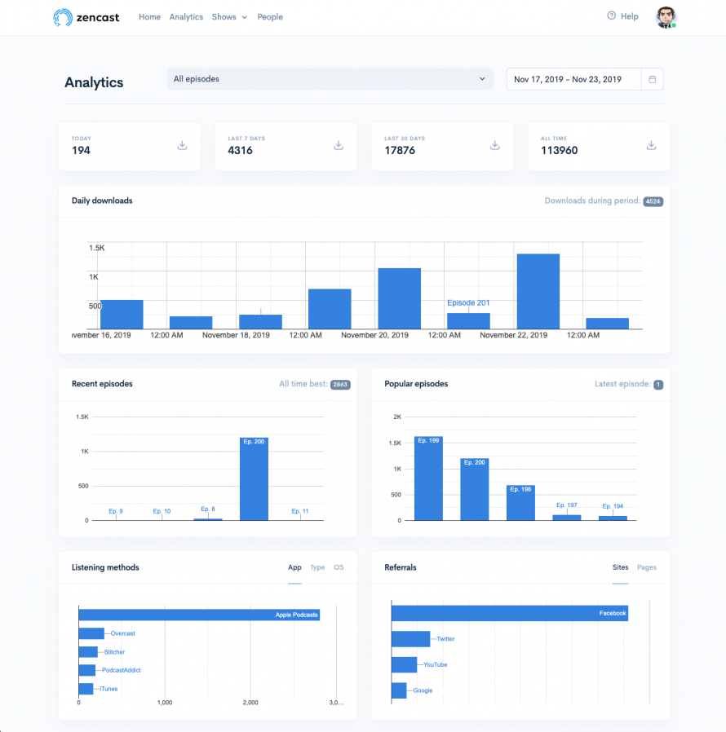Go to the Analytics nav item
726x732 pixels.
tap(186, 17)
